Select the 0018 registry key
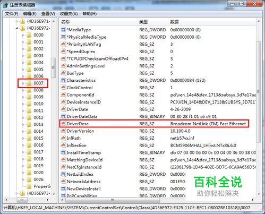 point(38,159)
